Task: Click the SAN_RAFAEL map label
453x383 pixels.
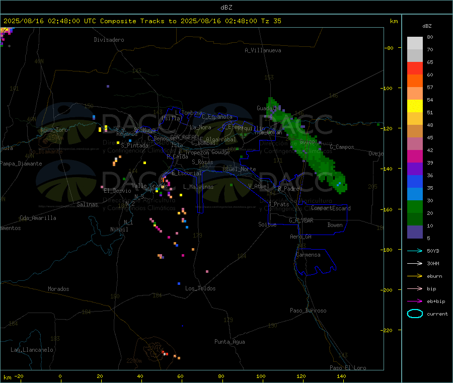Action: tap(185, 137)
